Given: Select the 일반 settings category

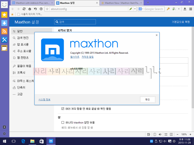Looking at the screenshot, I should coord(31,31).
